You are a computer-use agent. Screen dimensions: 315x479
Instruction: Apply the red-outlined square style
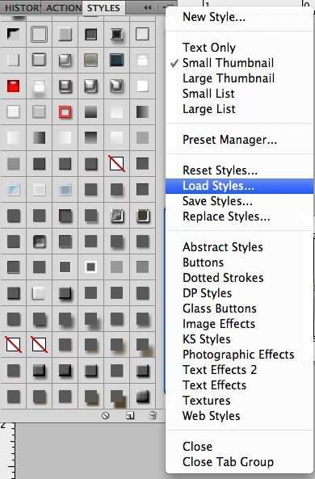pyautogui.click(x=65, y=111)
